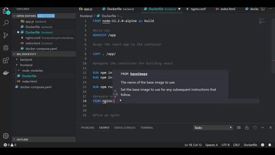The width and height of the screenshot is (275, 155).
Task: Switch to the nginx.conf tab
Action: click(196, 9)
